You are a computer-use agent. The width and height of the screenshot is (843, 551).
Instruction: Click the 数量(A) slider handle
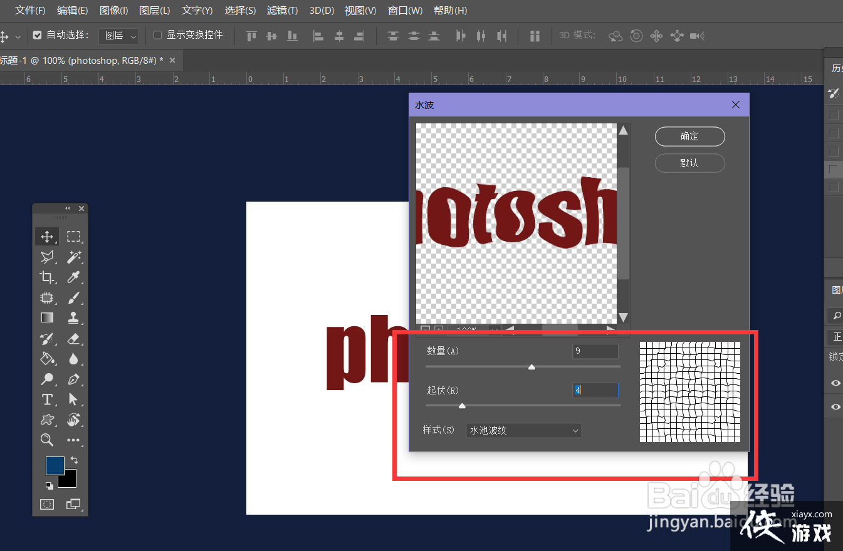(x=531, y=368)
